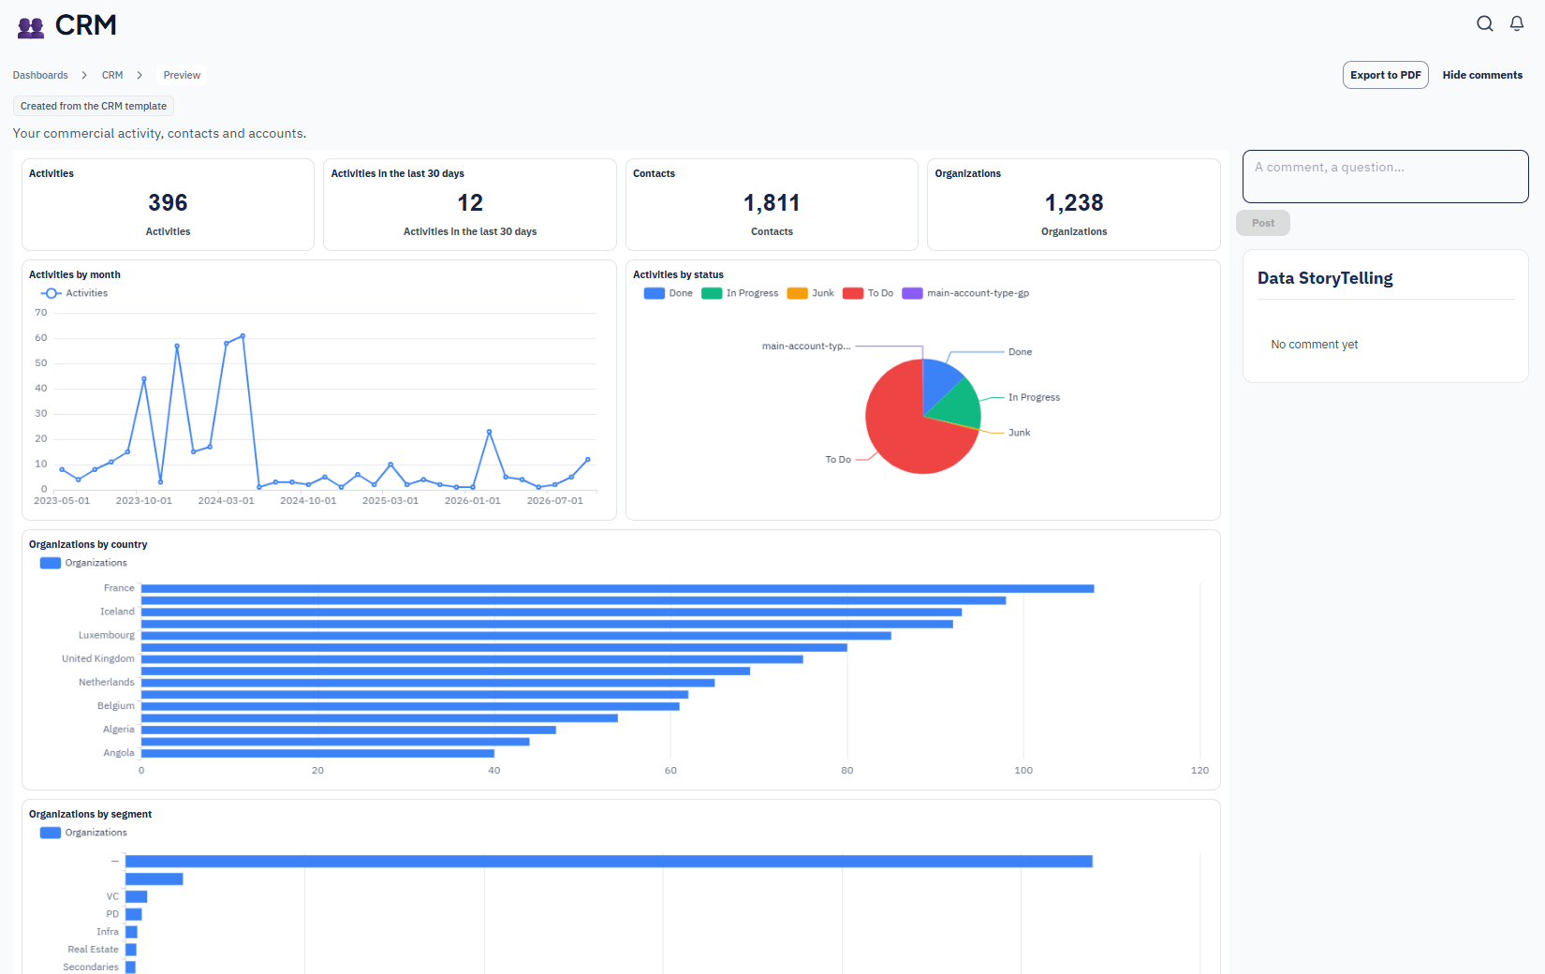Click the 1,811 Contacts value
1545x974 pixels.
click(x=772, y=203)
